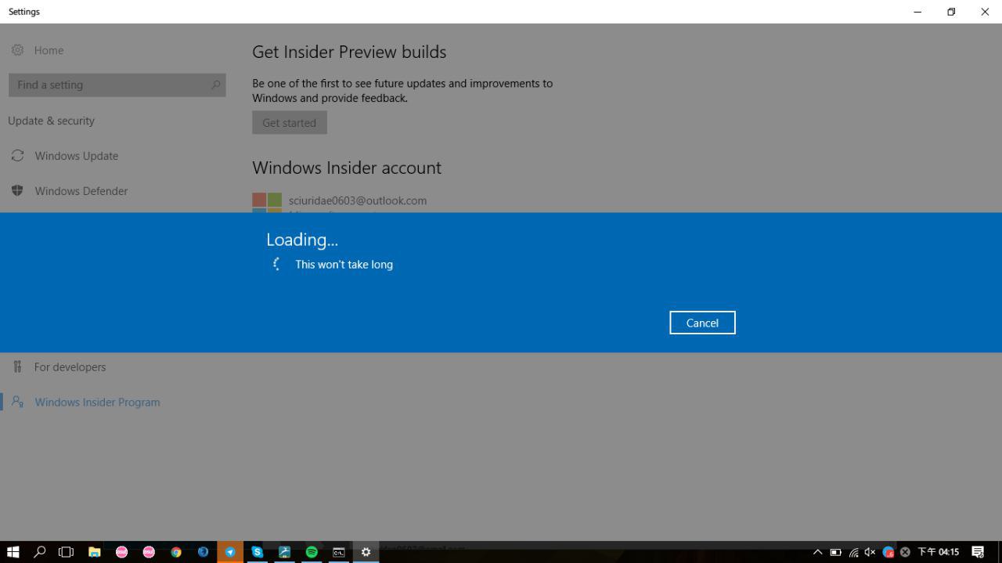The width and height of the screenshot is (1002, 563).
Task: Click the For developers tools icon
Action: (17, 366)
